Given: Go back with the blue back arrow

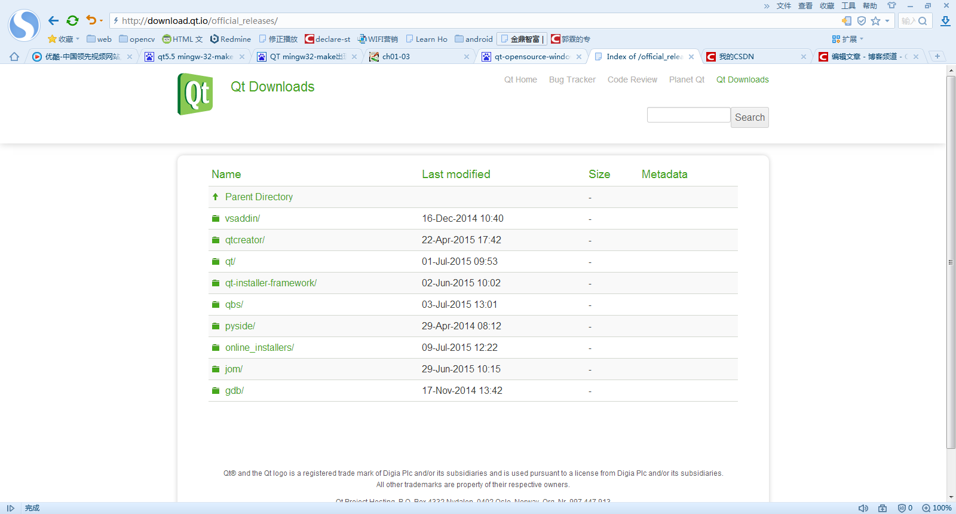Looking at the screenshot, I should click(53, 21).
